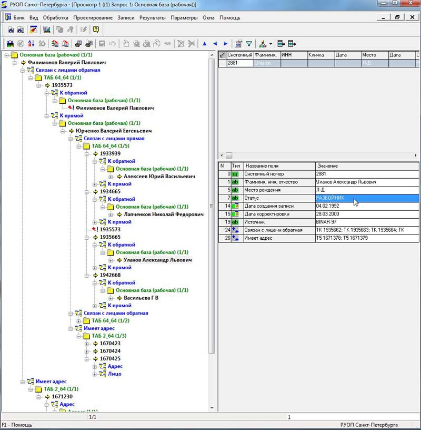
Task: Click the first binoculars search icon
Action: (11, 30)
